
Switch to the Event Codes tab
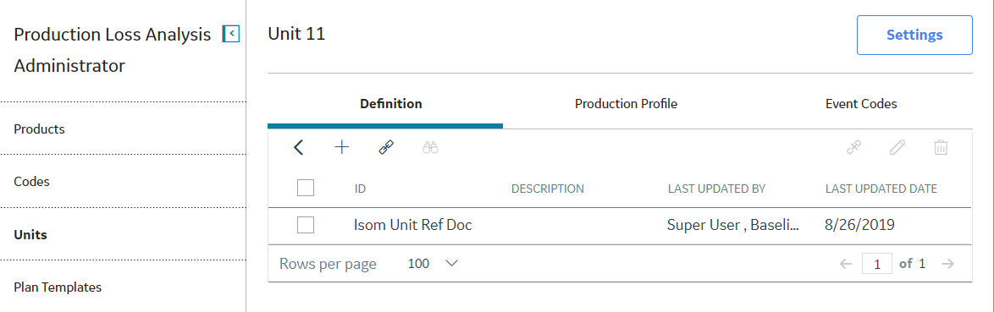pos(861,104)
